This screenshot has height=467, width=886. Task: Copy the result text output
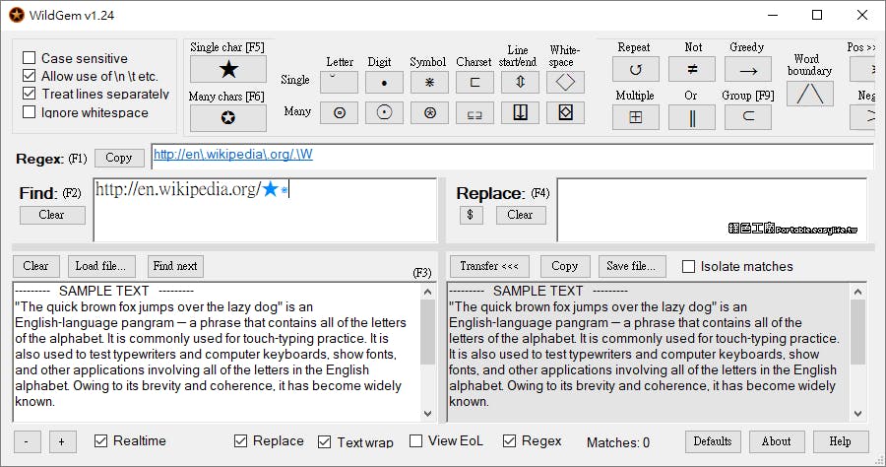tap(565, 266)
